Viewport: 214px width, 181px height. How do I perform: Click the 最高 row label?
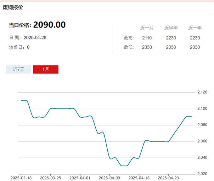pyautogui.click(x=129, y=38)
